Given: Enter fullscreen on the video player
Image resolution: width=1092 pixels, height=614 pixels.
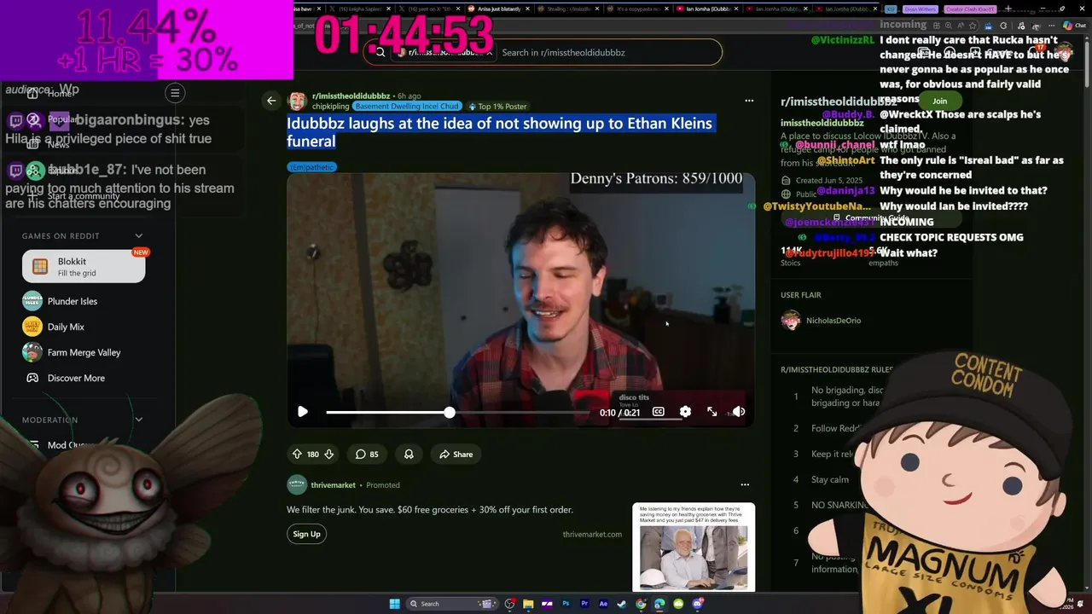Looking at the screenshot, I should point(712,412).
